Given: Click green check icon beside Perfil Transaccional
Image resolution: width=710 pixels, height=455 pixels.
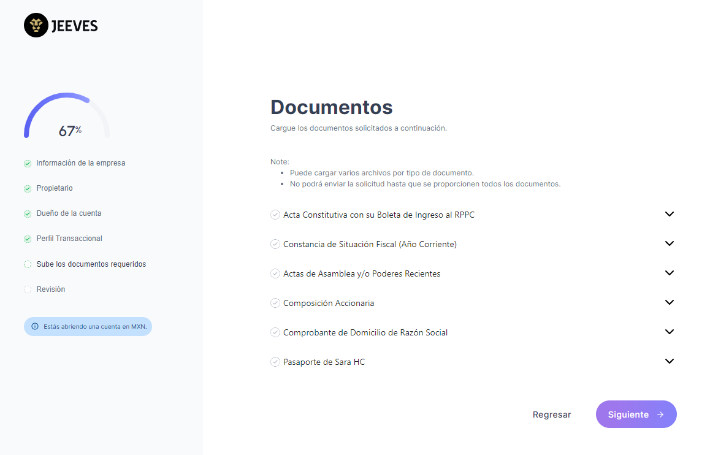Looking at the screenshot, I should point(28,239).
